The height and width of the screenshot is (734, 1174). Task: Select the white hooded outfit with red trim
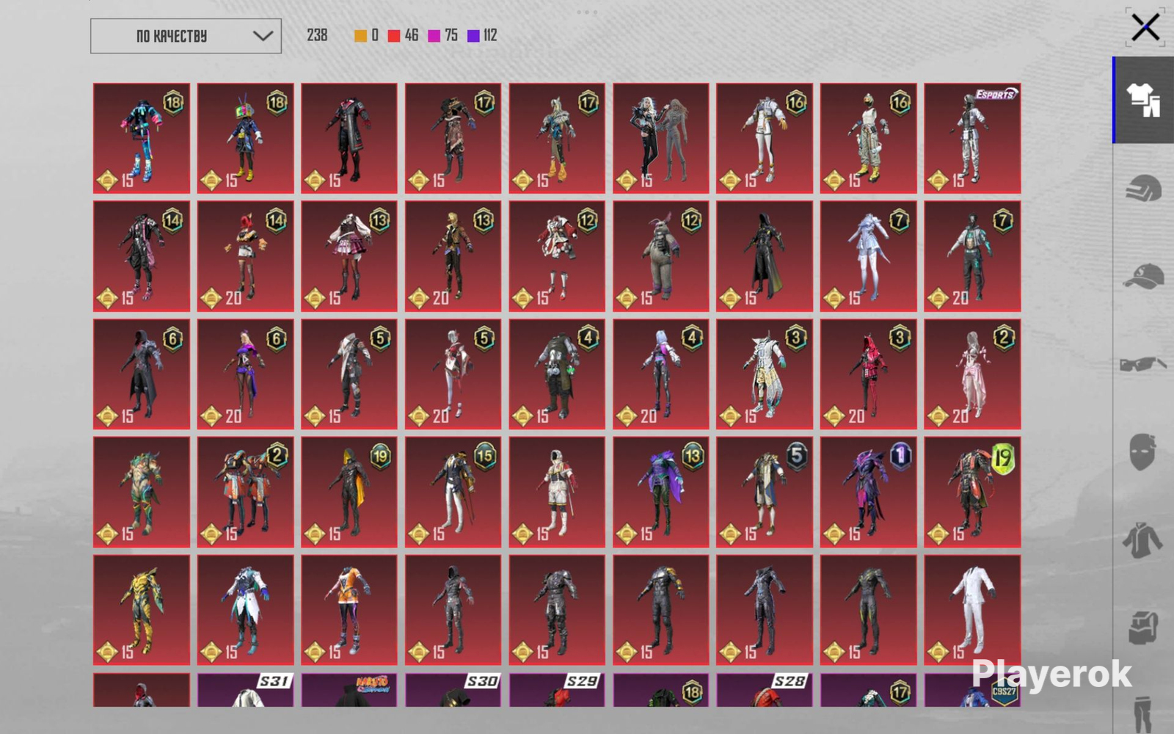557,493
